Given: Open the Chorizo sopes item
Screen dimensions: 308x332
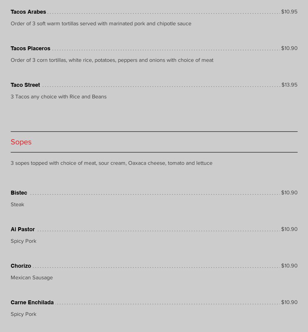Looking at the screenshot, I should (x=21, y=266).
